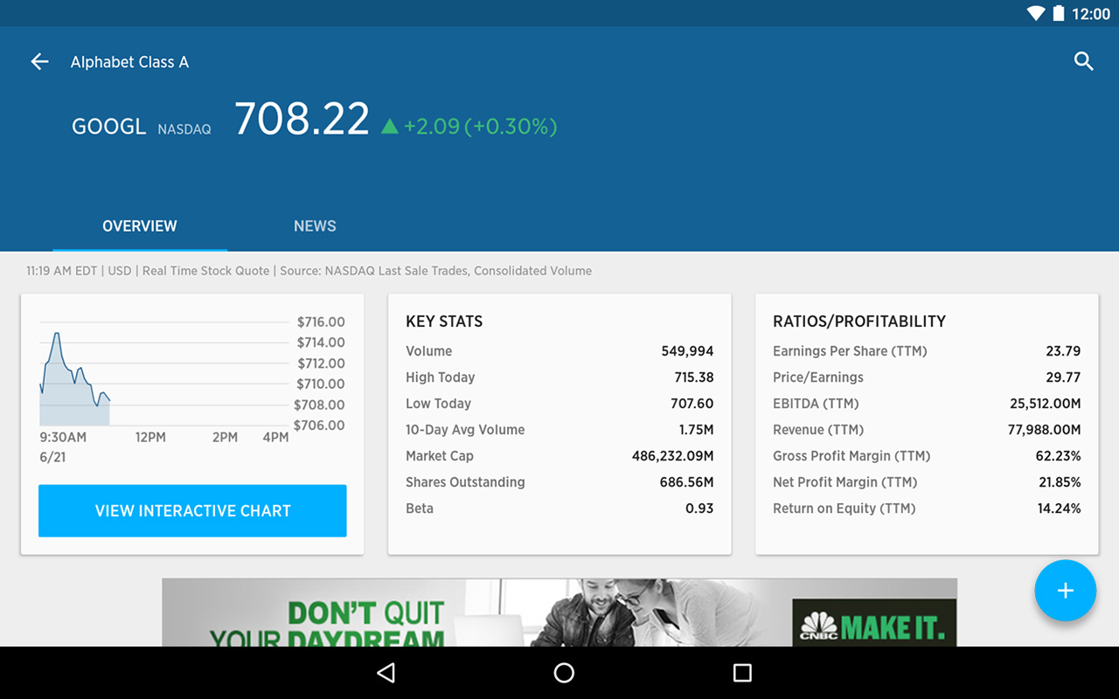Open the Android Recents square button
This screenshot has height=699, width=1119.
(741, 672)
